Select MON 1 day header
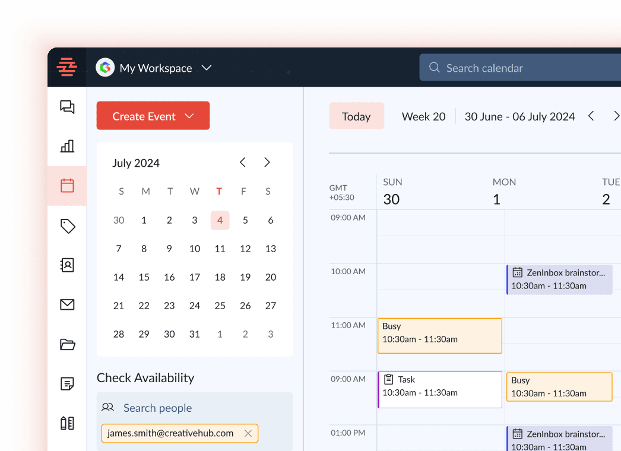 pyautogui.click(x=504, y=192)
